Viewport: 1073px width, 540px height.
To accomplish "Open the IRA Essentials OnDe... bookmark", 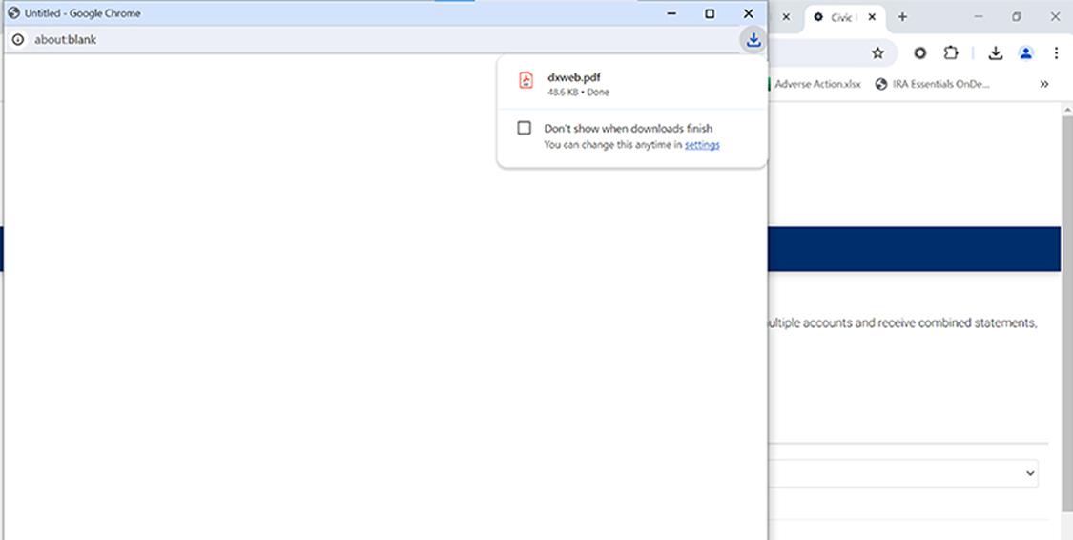I will point(932,84).
